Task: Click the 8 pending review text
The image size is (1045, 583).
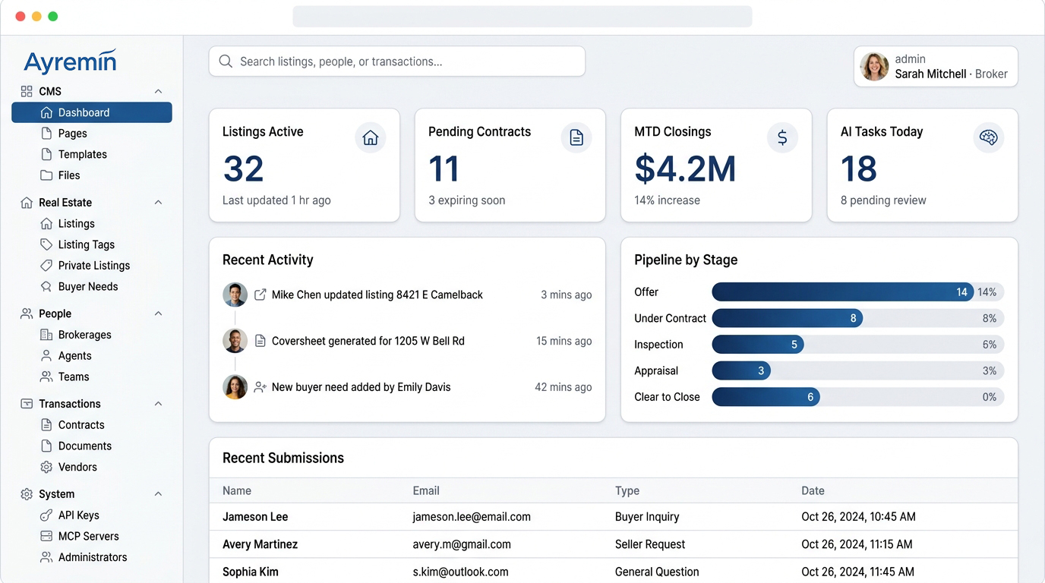Action: (x=883, y=200)
